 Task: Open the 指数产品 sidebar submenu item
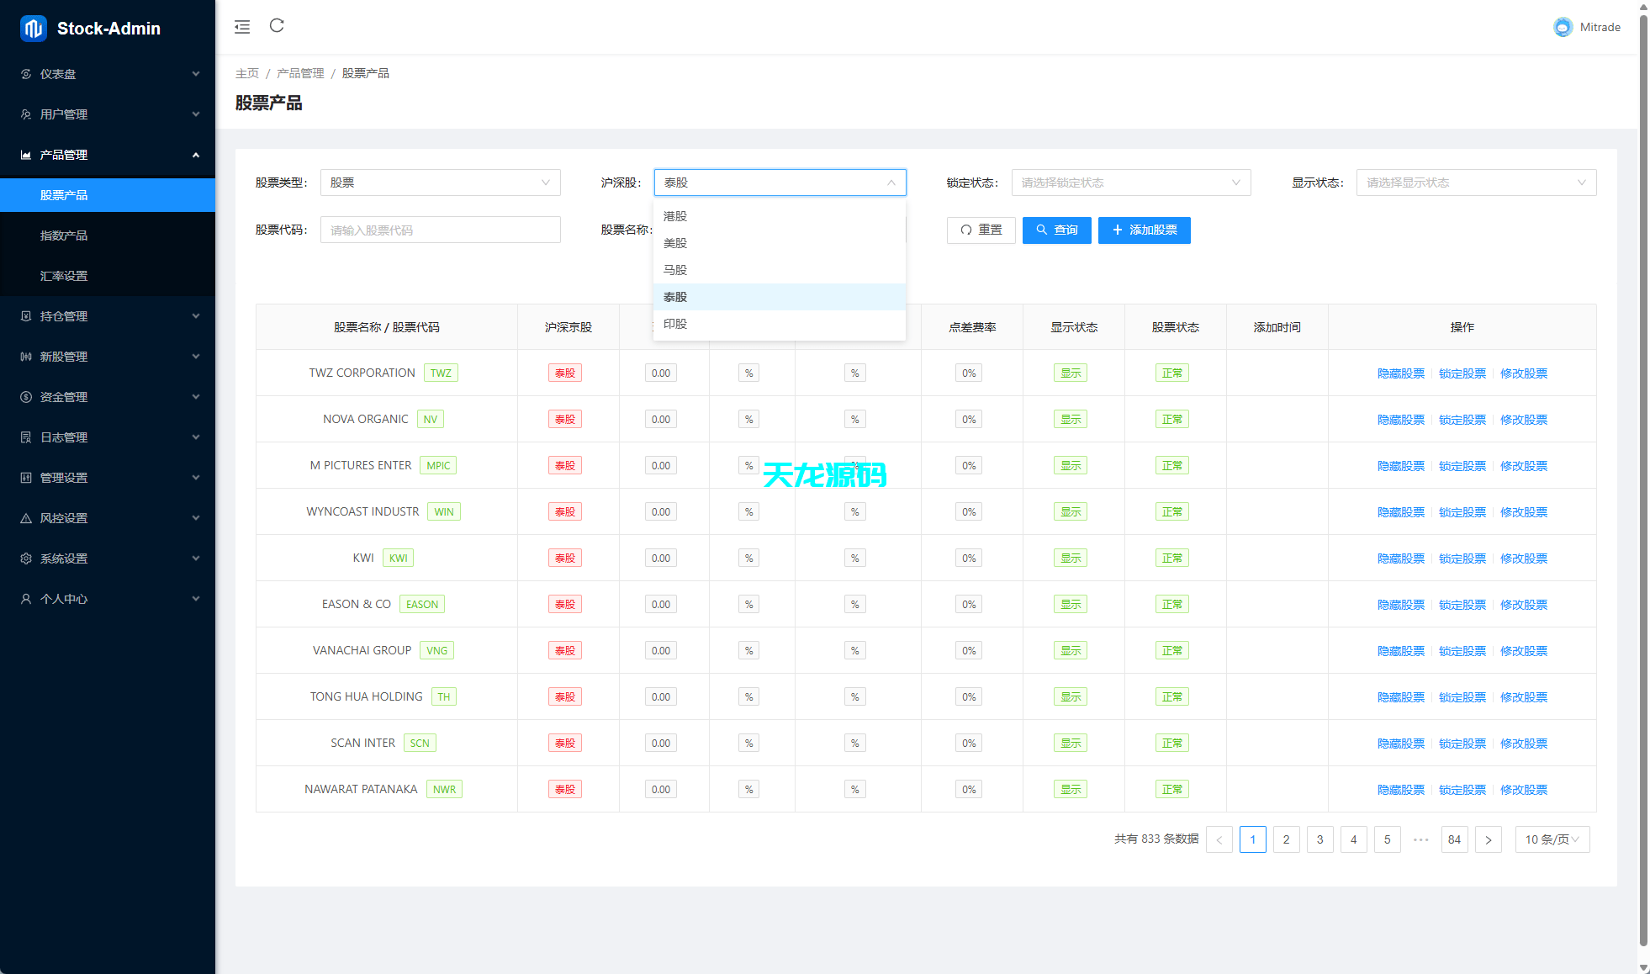coord(64,236)
